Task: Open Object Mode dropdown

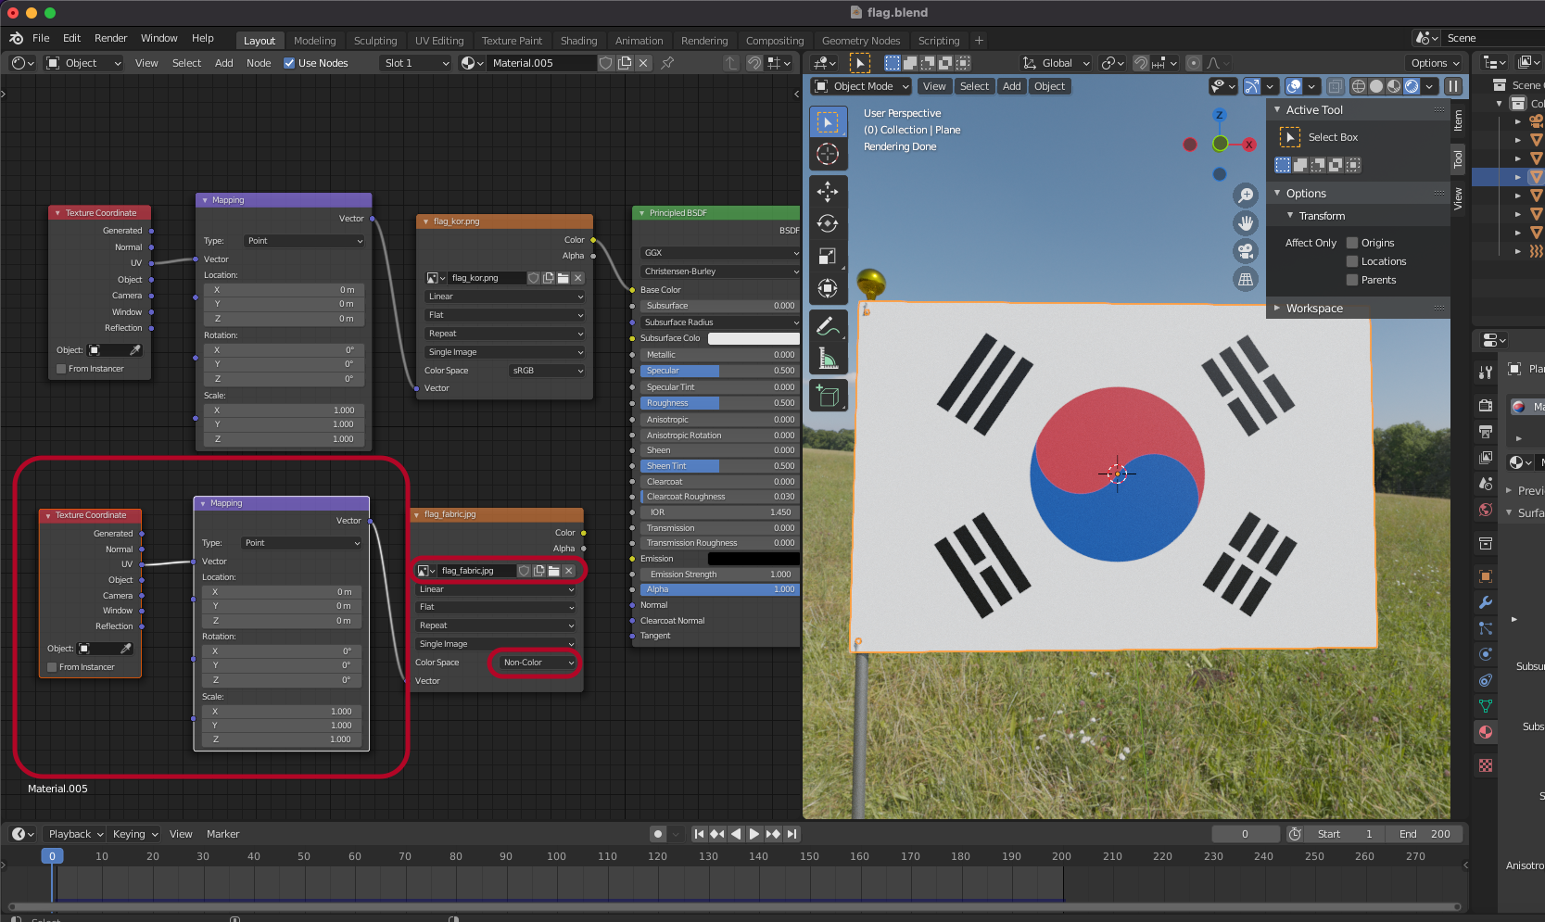Action: tap(862, 86)
